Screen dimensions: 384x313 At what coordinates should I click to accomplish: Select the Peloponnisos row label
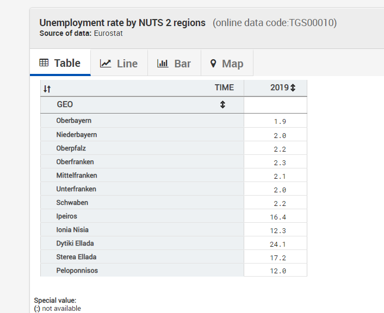point(77,271)
